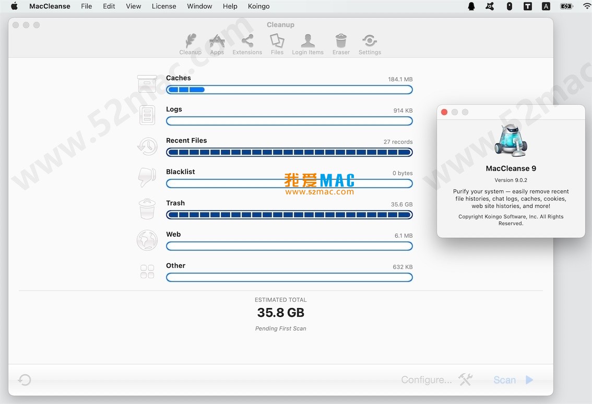Click the 27 records value

pyautogui.click(x=398, y=142)
